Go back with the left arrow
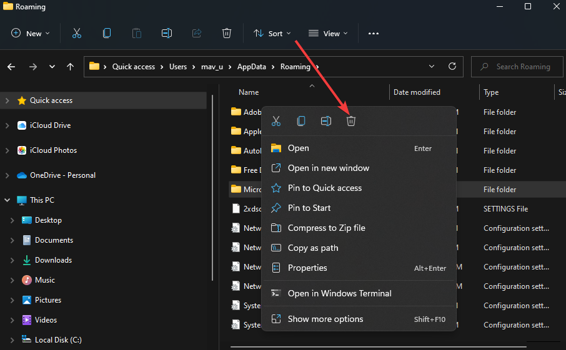566x350 pixels. click(11, 67)
